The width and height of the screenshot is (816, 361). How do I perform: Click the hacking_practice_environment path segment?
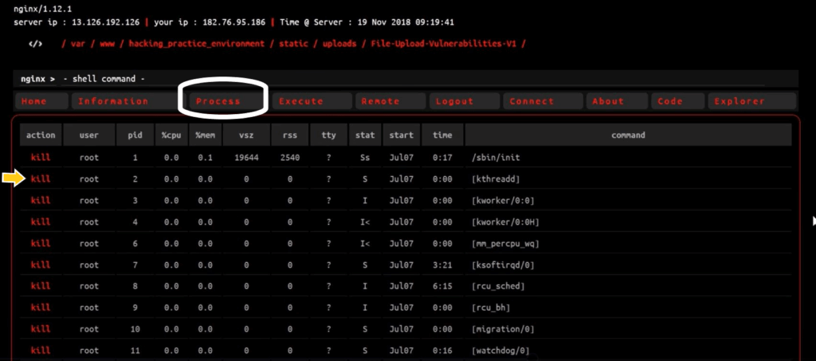click(x=196, y=44)
